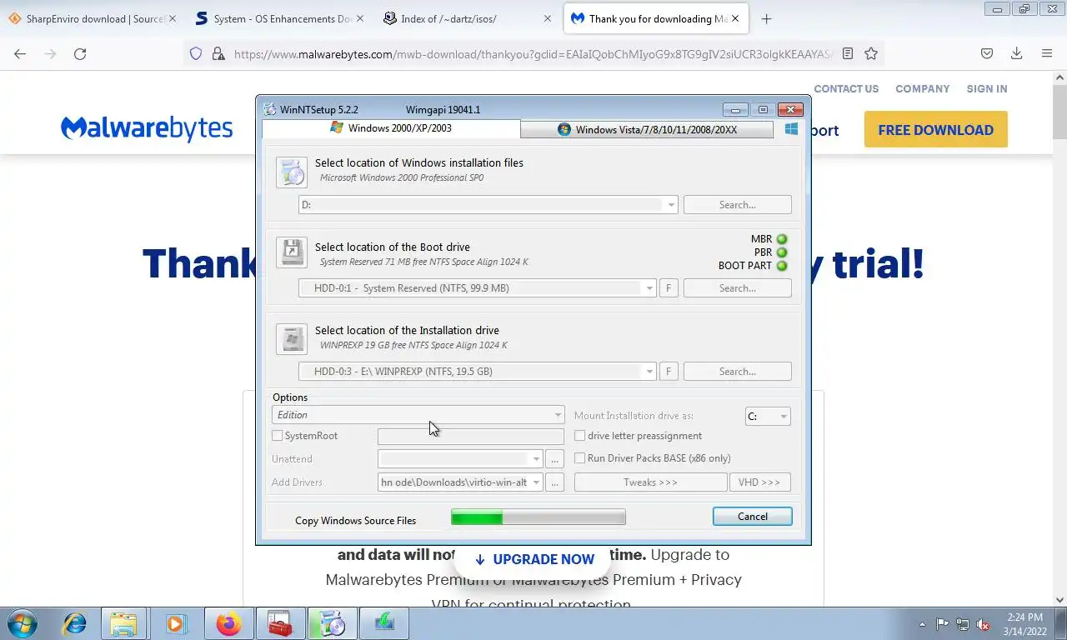Browse for Unattend file with ... button
The image size is (1067, 640).
point(555,459)
